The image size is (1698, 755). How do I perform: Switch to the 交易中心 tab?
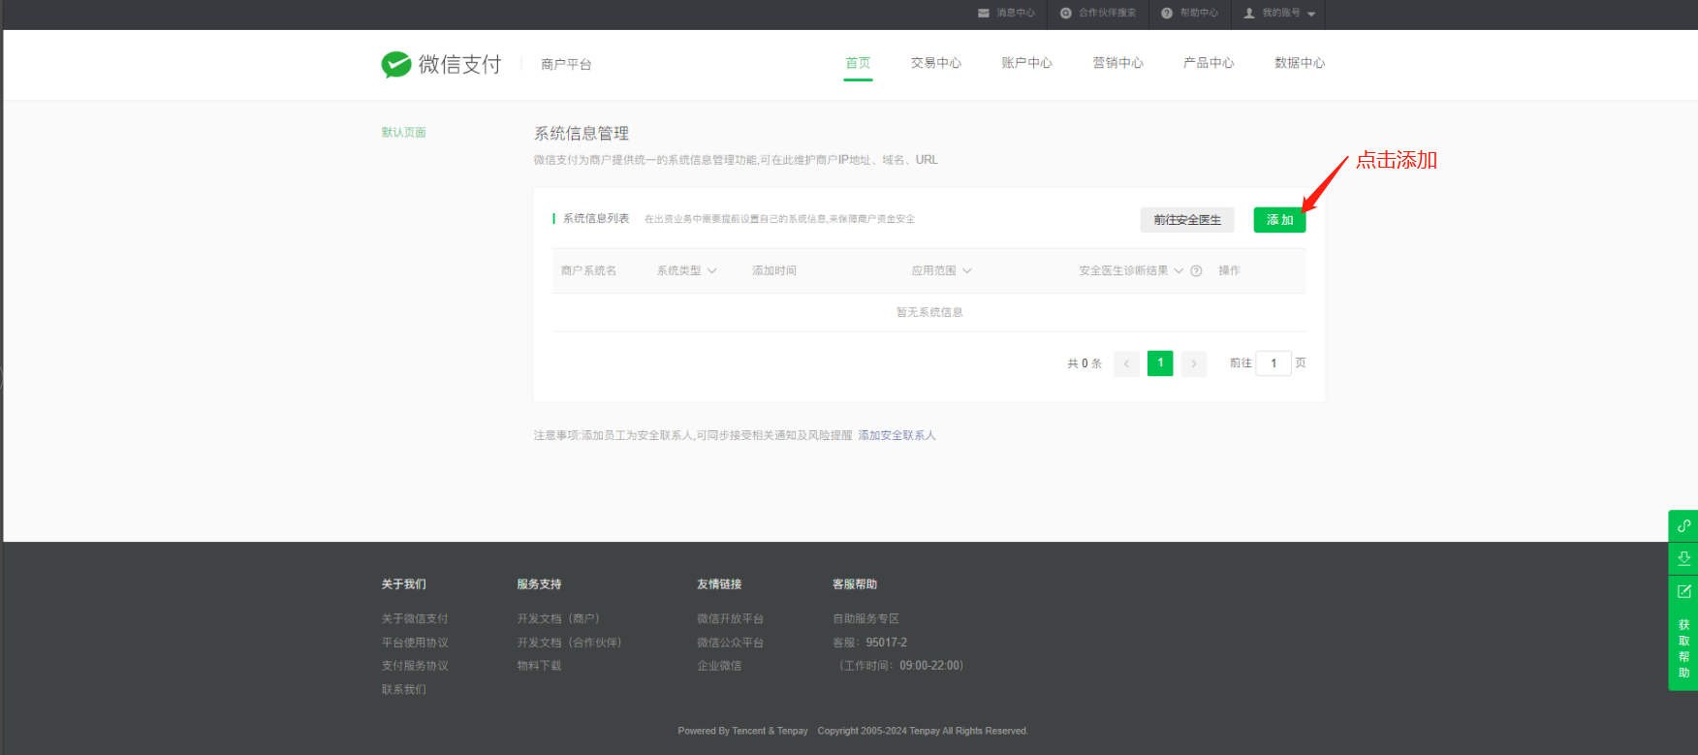[x=935, y=63]
